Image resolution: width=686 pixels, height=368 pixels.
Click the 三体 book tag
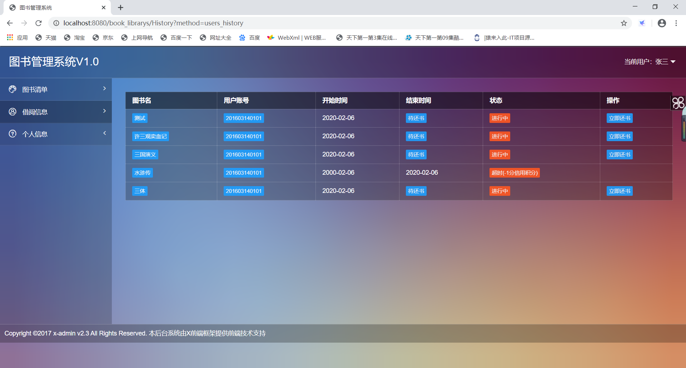click(140, 191)
